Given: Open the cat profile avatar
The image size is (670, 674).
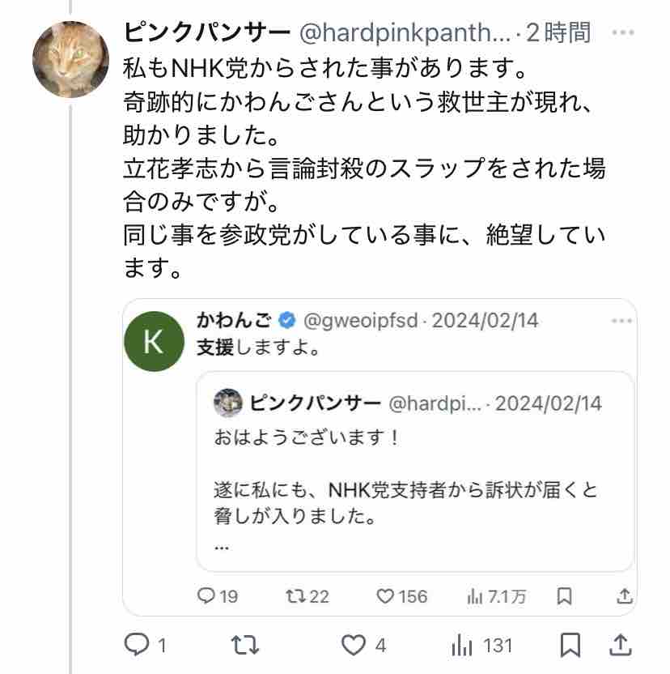Looking at the screenshot, I should pyautogui.click(x=70, y=59).
